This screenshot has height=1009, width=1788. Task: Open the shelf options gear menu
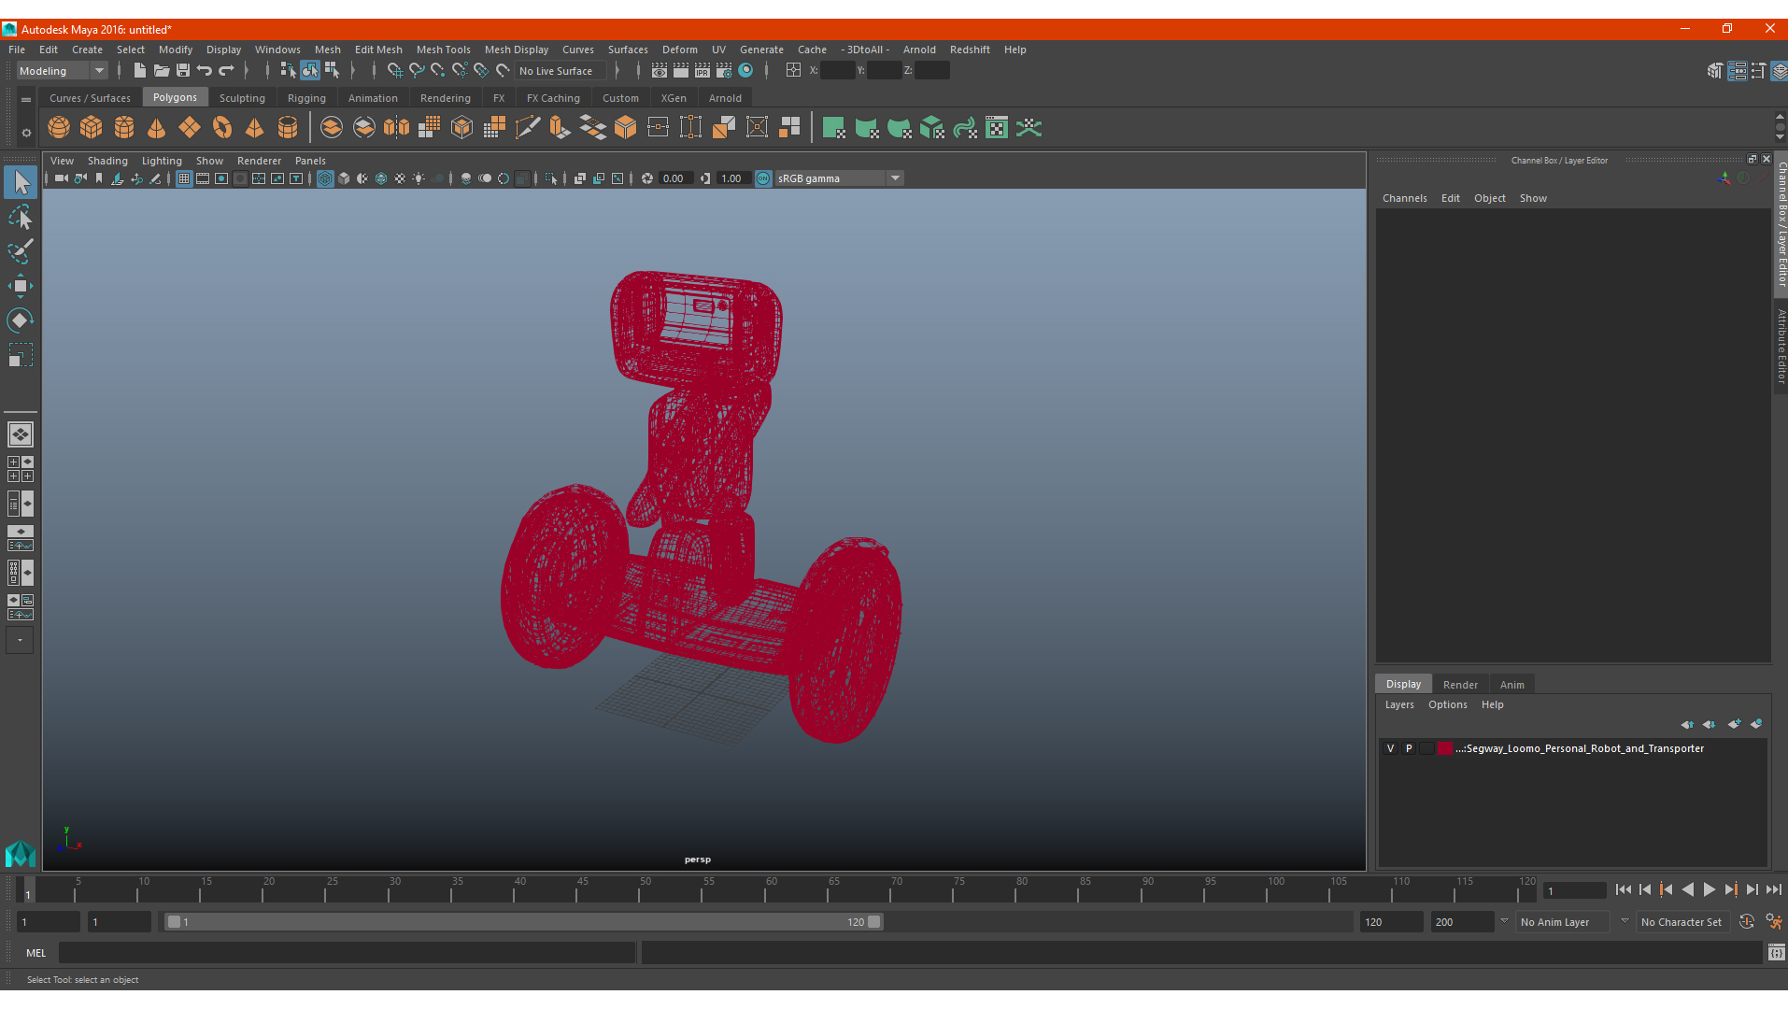26,133
